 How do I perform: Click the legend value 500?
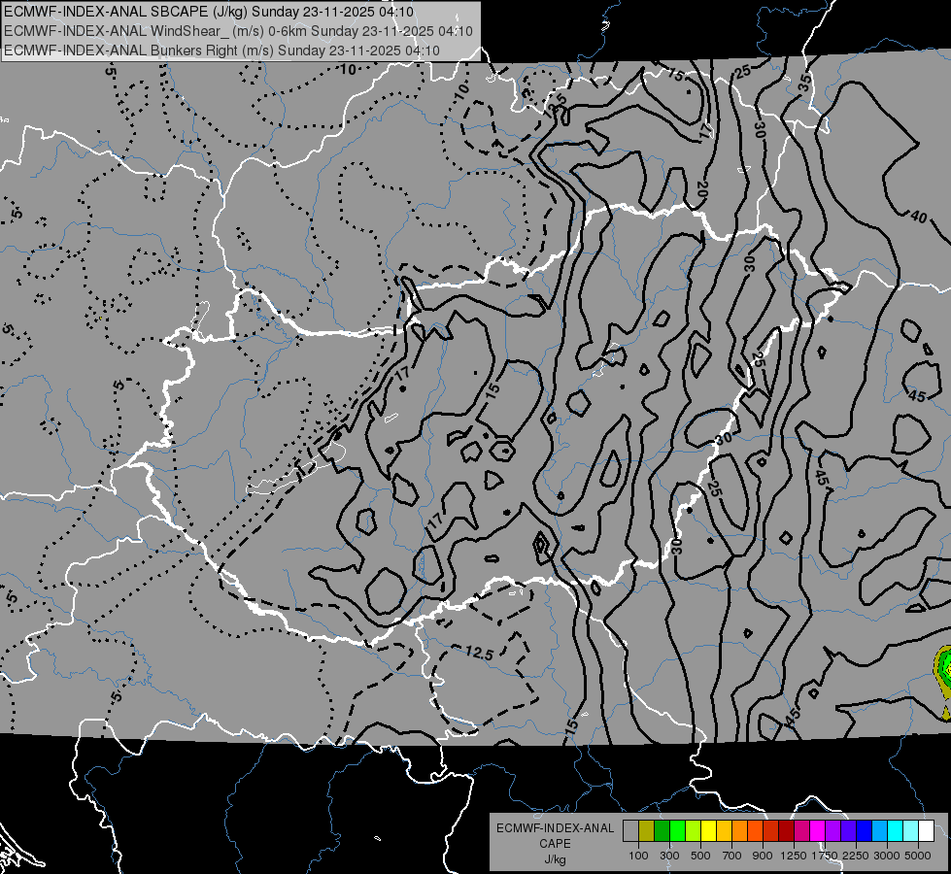click(x=700, y=856)
